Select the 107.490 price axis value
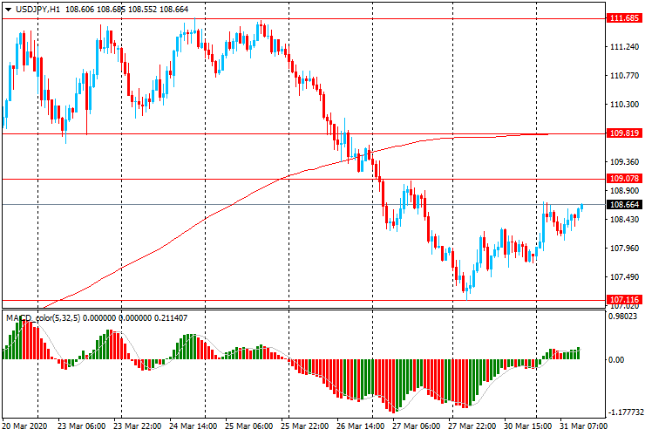645x436 pixels. pyautogui.click(x=624, y=277)
